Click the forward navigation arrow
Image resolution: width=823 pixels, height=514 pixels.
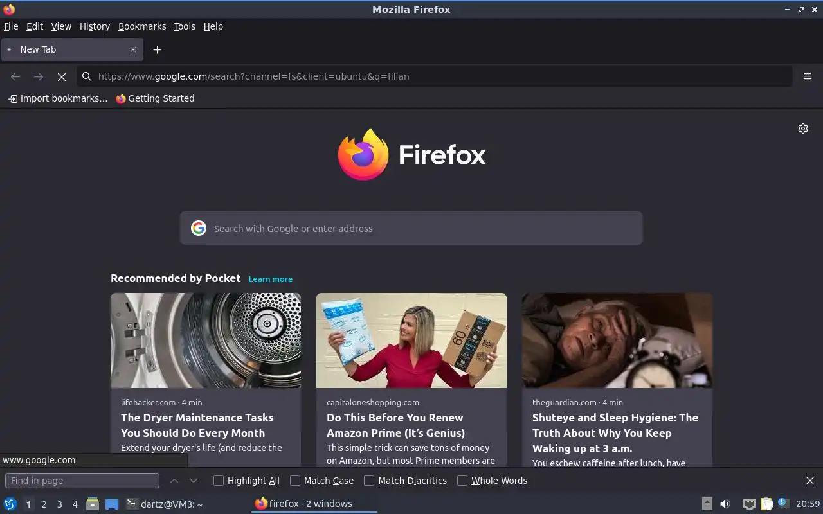39,76
